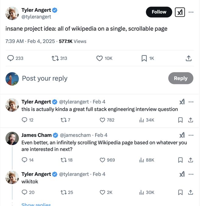Open the Show replies link

tap(36, 204)
